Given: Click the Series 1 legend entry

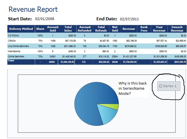Looking at the screenshot, I should [169, 86].
